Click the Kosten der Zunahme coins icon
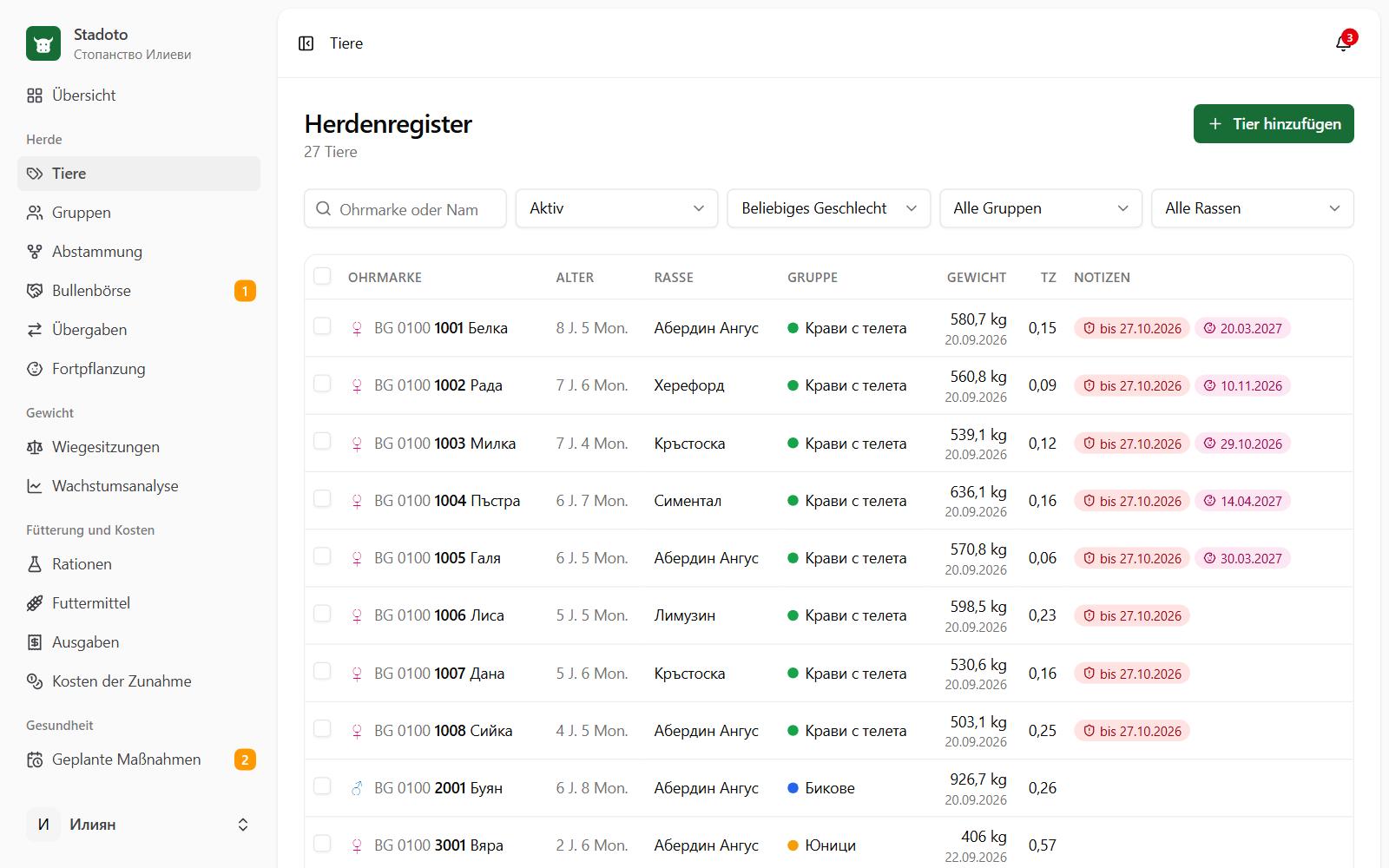This screenshot has height=868, width=1389. [x=35, y=681]
